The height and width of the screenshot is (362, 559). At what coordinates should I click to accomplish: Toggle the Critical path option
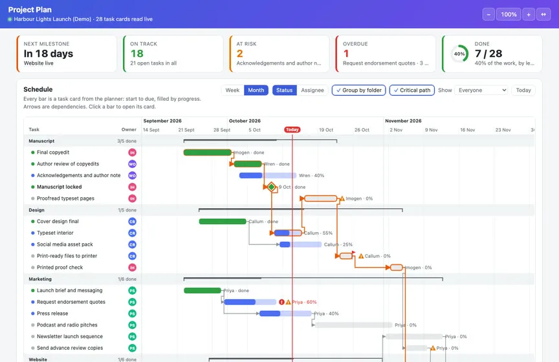(x=412, y=90)
